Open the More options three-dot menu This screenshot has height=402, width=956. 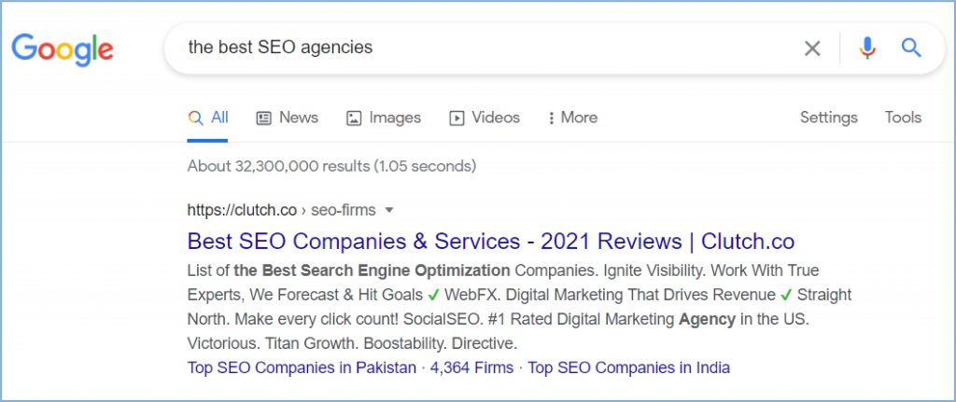(x=551, y=118)
